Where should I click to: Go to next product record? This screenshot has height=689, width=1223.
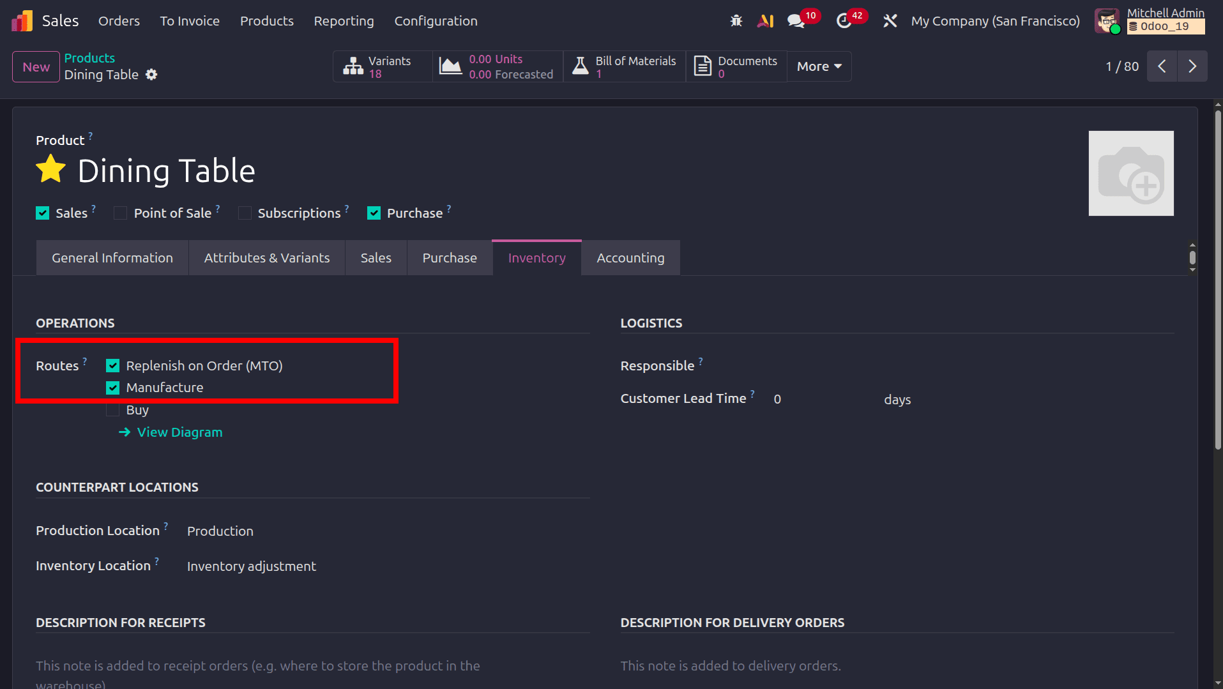click(x=1192, y=66)
